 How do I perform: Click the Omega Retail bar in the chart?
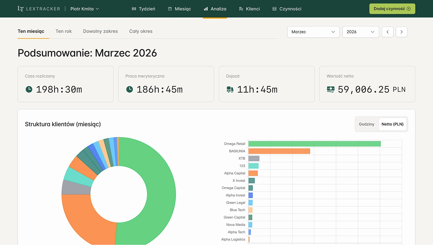tap(314, 143)
